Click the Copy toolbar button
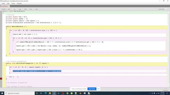This screenshot has width=170, height=95. (20, 9)
